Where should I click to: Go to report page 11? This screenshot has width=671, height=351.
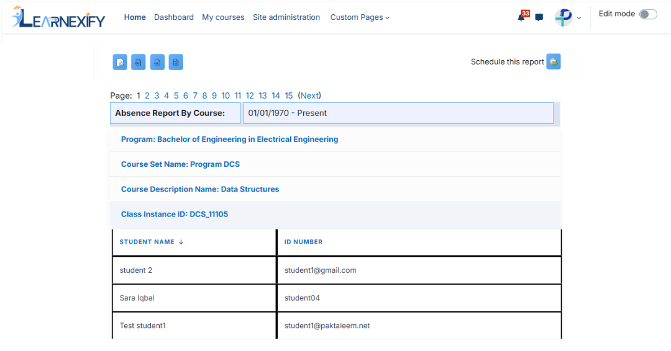click(x=238, y=96)
